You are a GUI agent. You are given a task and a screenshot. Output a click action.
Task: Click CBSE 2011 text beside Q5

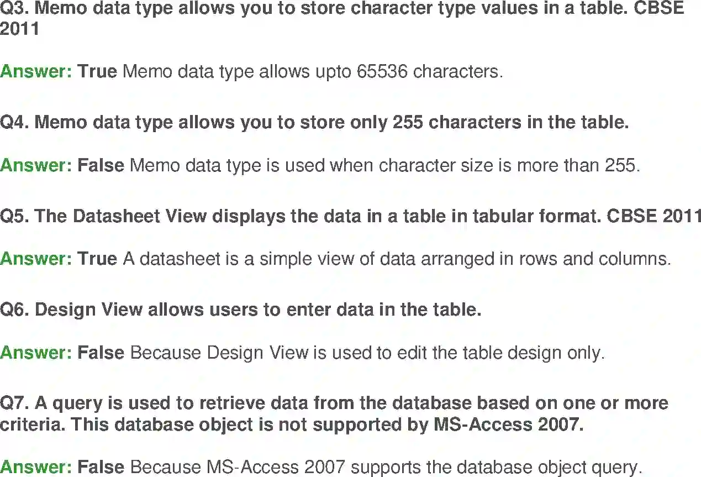[654, 216]
